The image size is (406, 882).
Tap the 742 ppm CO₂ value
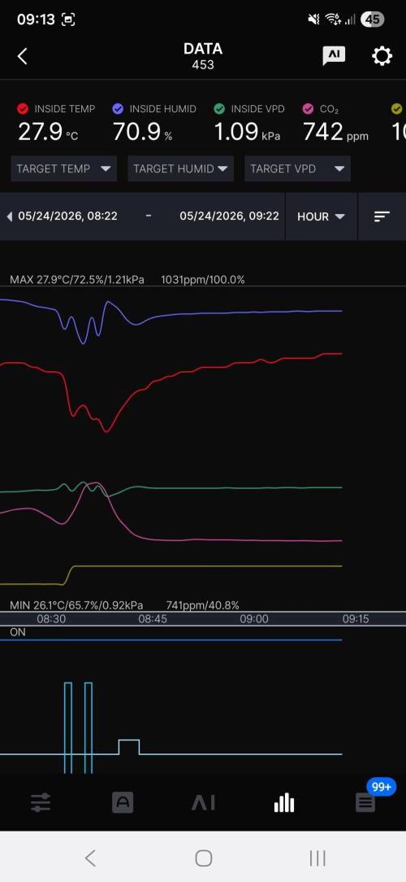[336, 132]
